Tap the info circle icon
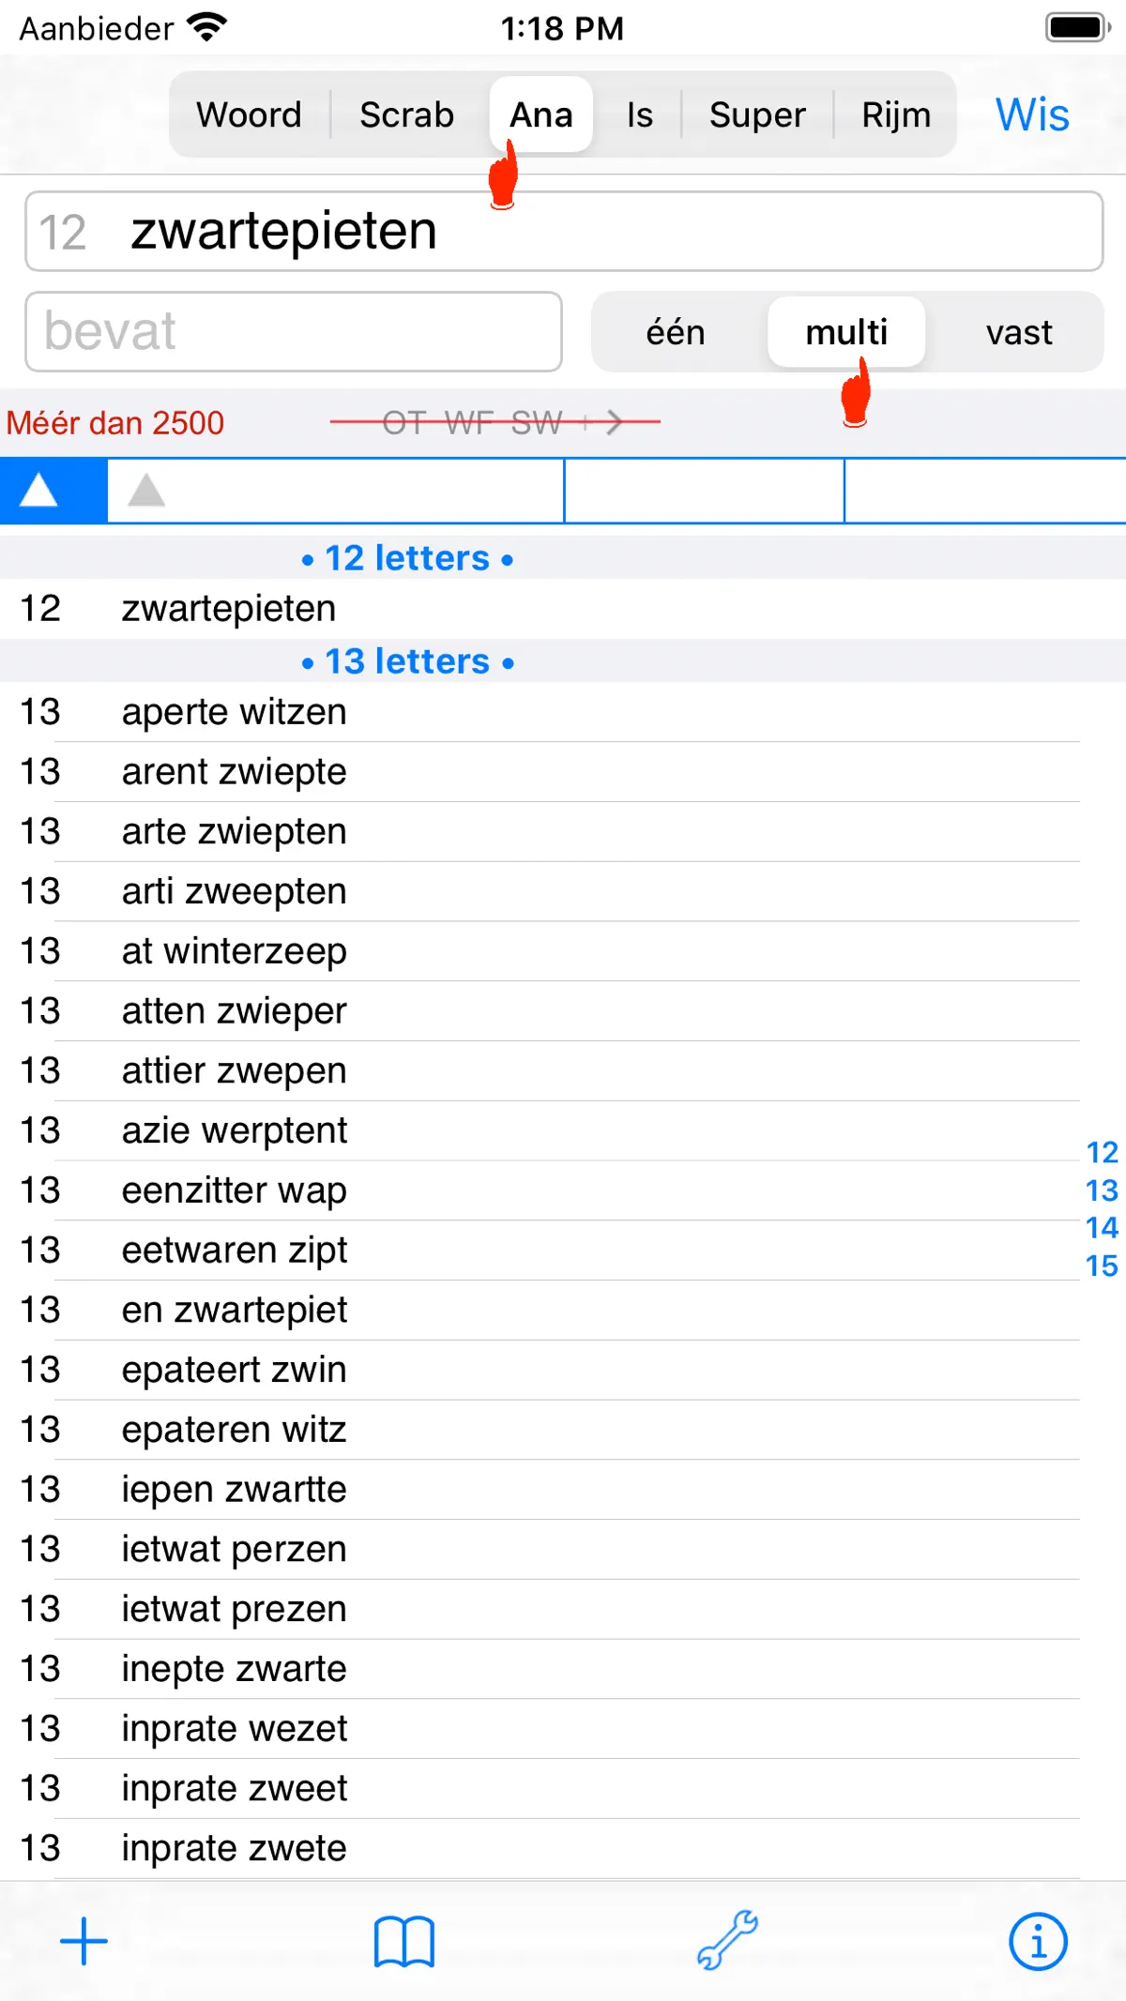The width and height of the screenshot is (1126, 2001). 1038,1941
